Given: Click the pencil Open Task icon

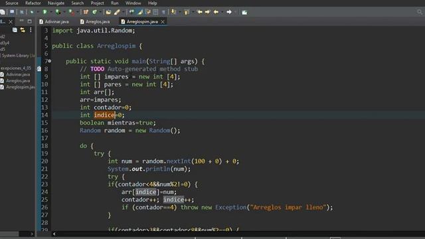Looking at the screenshot, I should (117, 12).
